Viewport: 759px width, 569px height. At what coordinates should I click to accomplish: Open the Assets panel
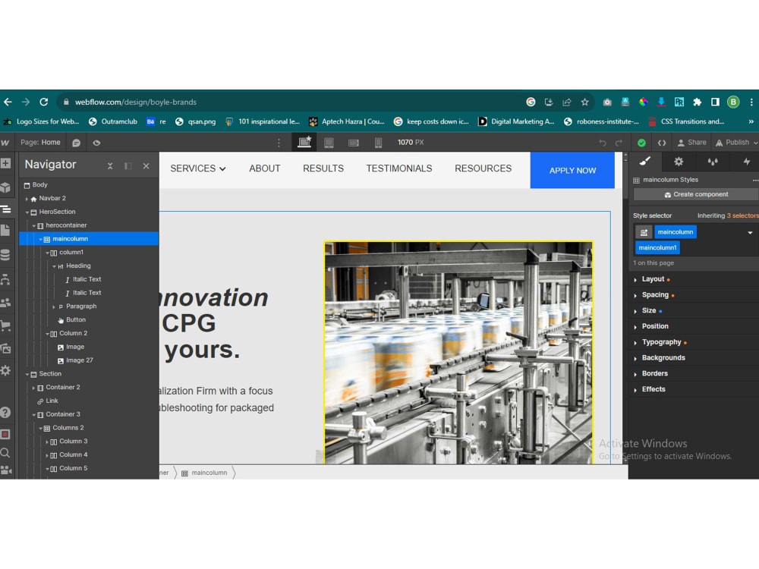click(x=5, y=348)
